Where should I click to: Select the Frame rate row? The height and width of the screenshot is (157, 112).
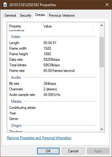coord(52,71)
